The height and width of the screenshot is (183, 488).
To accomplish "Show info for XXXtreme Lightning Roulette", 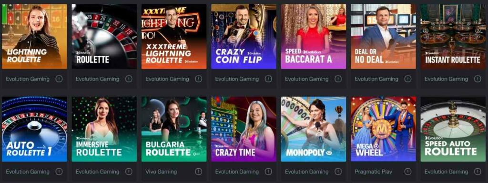I will coord(199,79).
